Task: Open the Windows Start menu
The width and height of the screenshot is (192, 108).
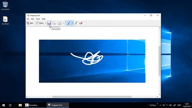Action: click(3, 105)
